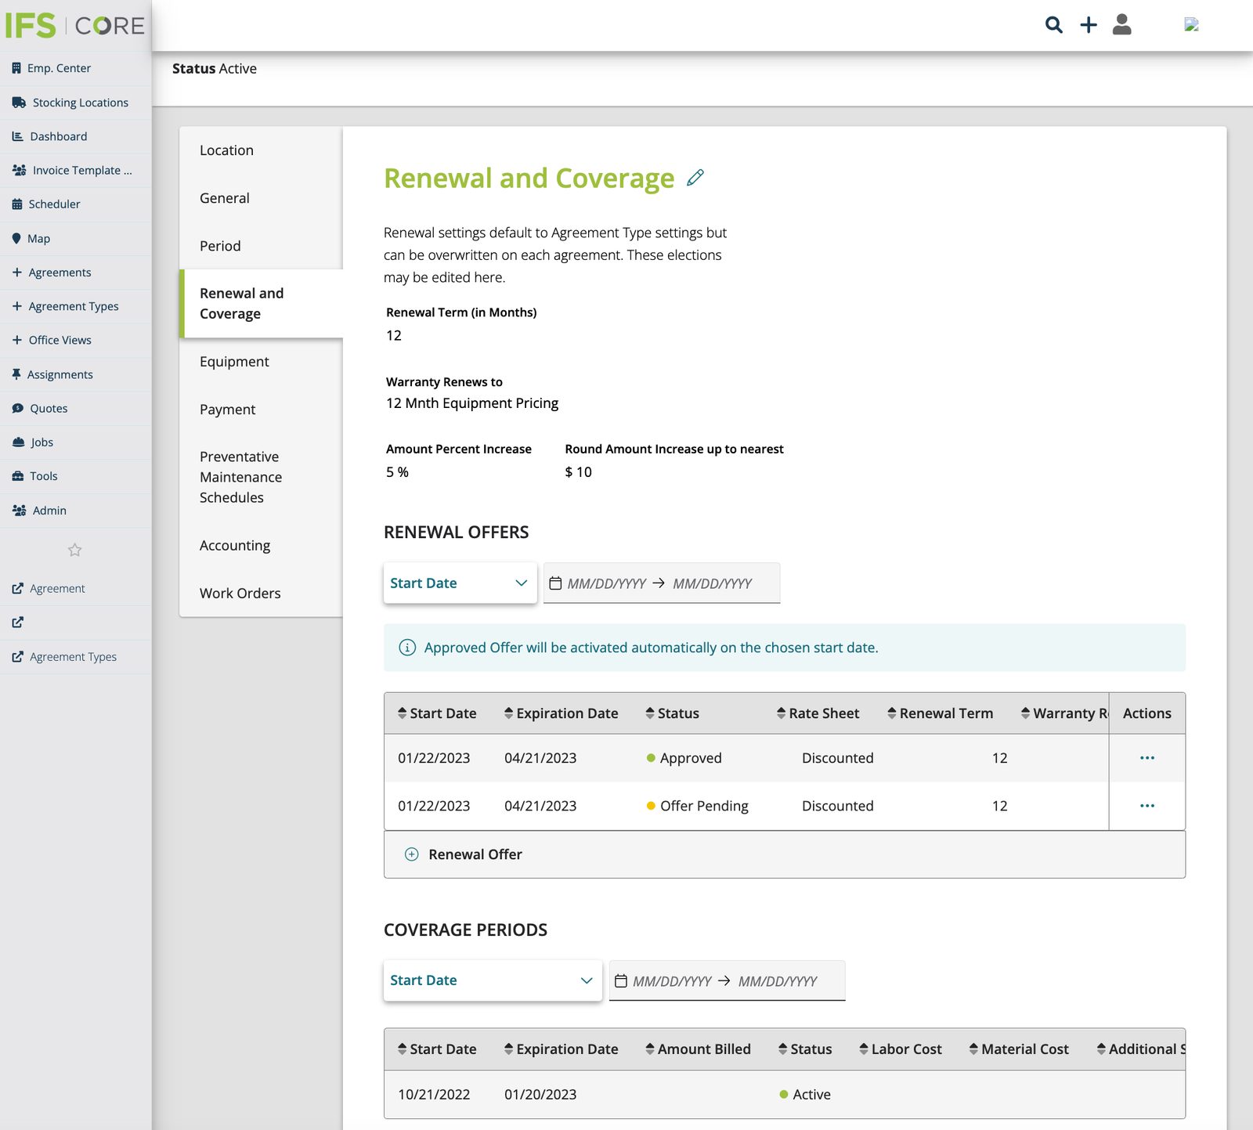Open the Work Orders section tab
This screenshot has height=1130, width=1253.
(x=261, y=594)
